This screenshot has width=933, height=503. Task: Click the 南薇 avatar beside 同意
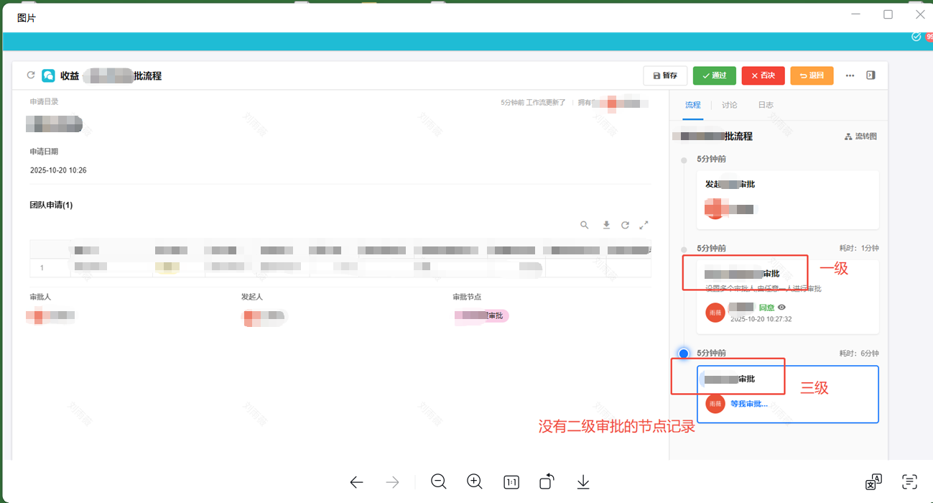tap(715, 313)
